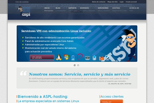Click the security shield icon

(x=107, y=58)
